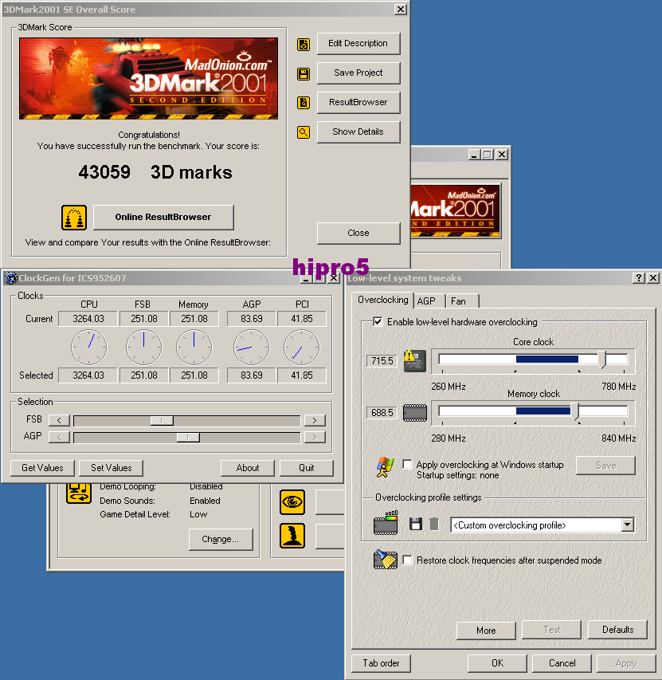Click Quit in ClockGen

[307, 468]
